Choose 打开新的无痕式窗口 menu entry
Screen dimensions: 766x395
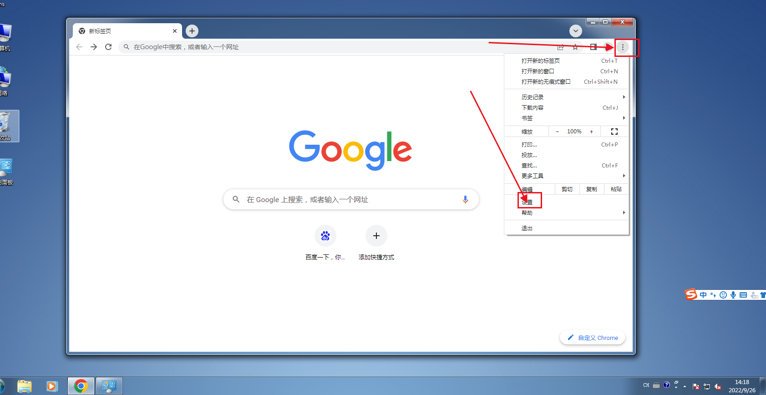coord(567,81)
